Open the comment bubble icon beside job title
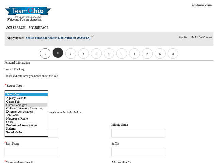Screen dimensions: 218x163 coord(92,36)
